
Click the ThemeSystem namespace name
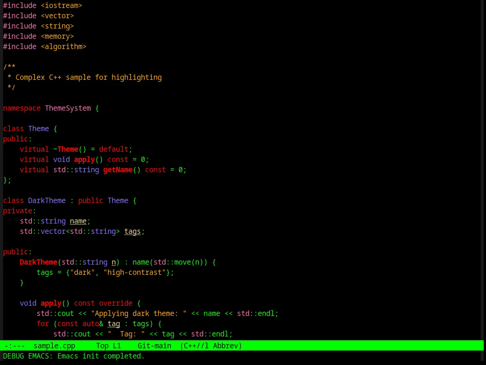(x=68, y=108)
